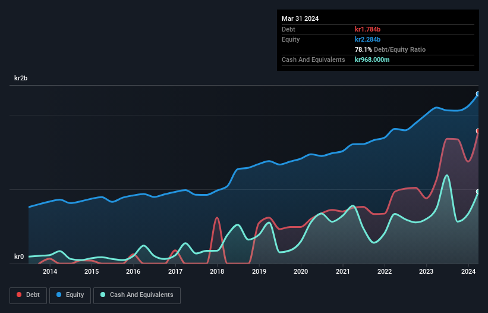This screenshot has width=488, height=313.
Task: Click the blue Equity legend dot
Action: [x=59, y=295]
